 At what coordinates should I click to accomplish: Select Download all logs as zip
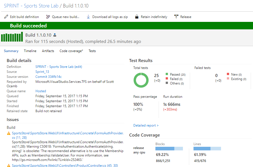pos(110,17)
